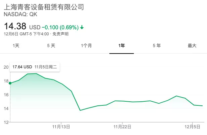Image resolution: width=207 pixels, height=135 pixels.
Task: Click the −0.100 (0.69%) price change
Action: coord(60,27)
